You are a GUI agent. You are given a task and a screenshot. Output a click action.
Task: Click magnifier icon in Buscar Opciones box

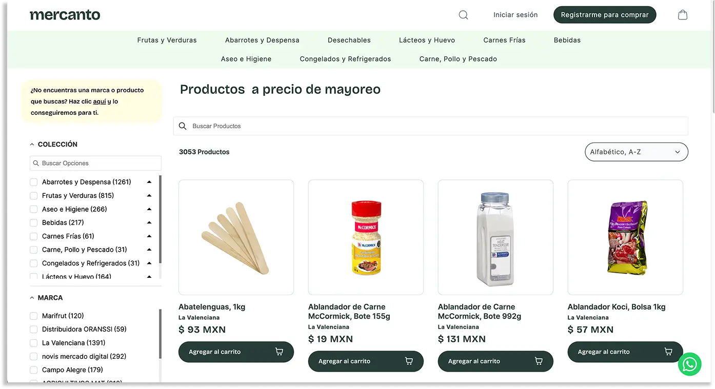(x=36, y=163)
